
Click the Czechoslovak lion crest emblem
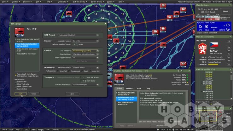202,48
